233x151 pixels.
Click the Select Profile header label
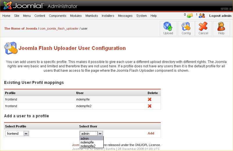[x=16, y=126]
